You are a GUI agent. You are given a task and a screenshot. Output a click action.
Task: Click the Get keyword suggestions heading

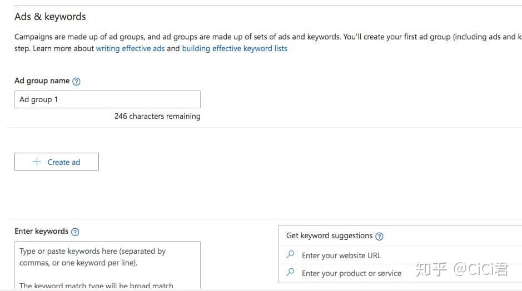click(329, 235)
